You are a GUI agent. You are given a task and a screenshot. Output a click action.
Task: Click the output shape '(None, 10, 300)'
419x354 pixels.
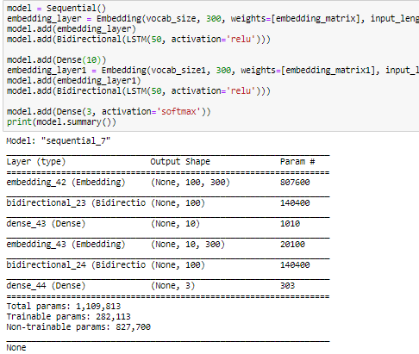(x=188, y=245)
